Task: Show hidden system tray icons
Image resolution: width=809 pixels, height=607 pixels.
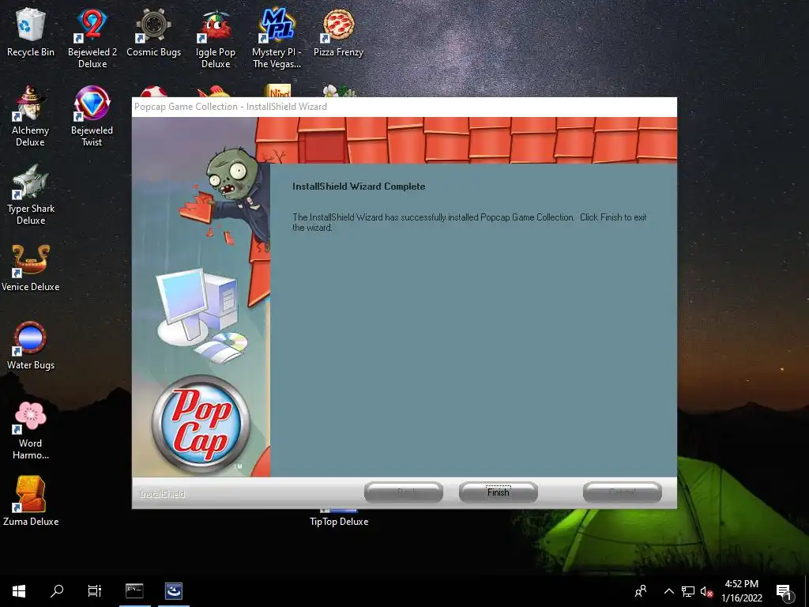Action: [x=668, y=591]
